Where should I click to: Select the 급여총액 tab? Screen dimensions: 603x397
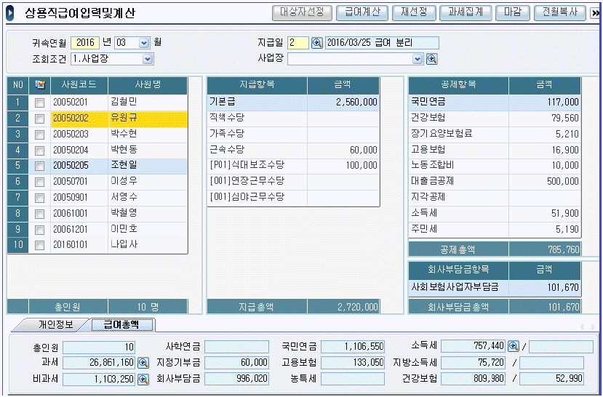[x=121, y=324]
